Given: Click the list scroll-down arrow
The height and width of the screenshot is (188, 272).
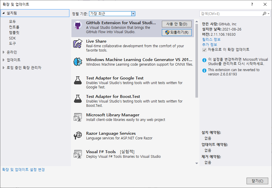Looking at the screenshot, I should pos(197,163).
